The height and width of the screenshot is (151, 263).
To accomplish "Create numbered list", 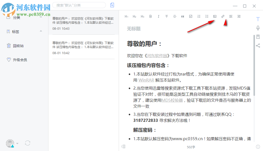I will 199,16.
